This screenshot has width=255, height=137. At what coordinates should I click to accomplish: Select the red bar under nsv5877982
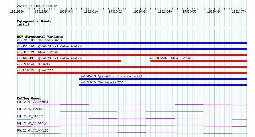199,61
